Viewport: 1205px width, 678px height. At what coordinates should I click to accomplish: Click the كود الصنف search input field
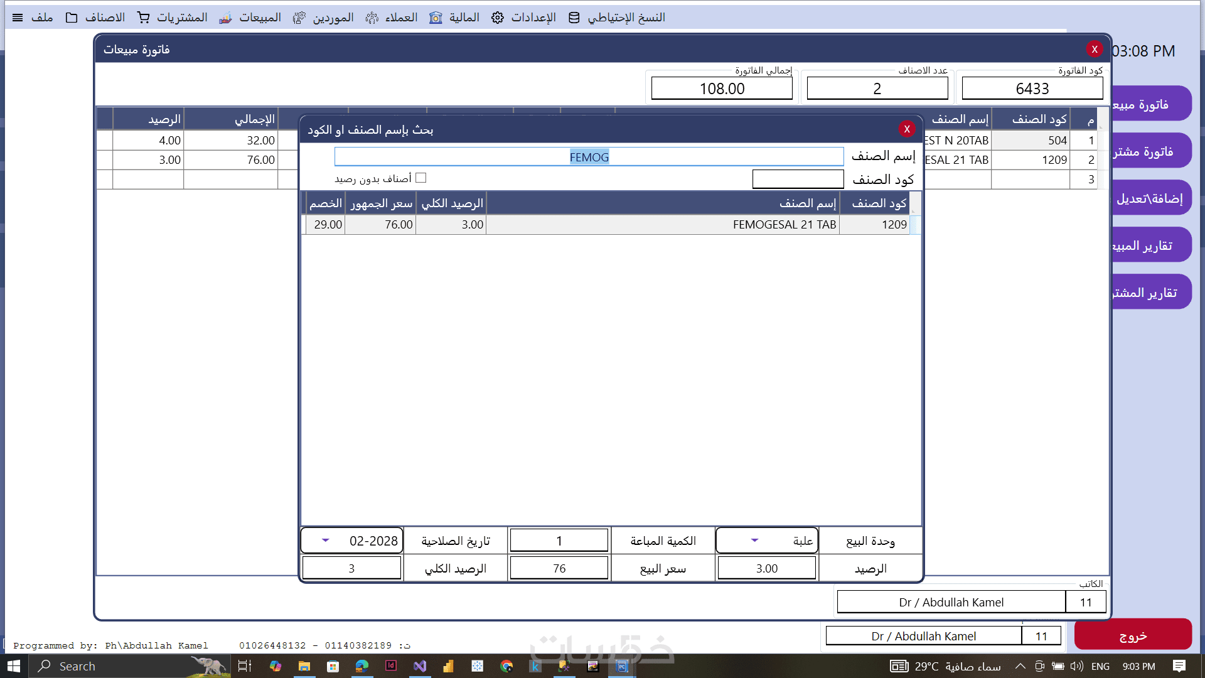point(798,180)
